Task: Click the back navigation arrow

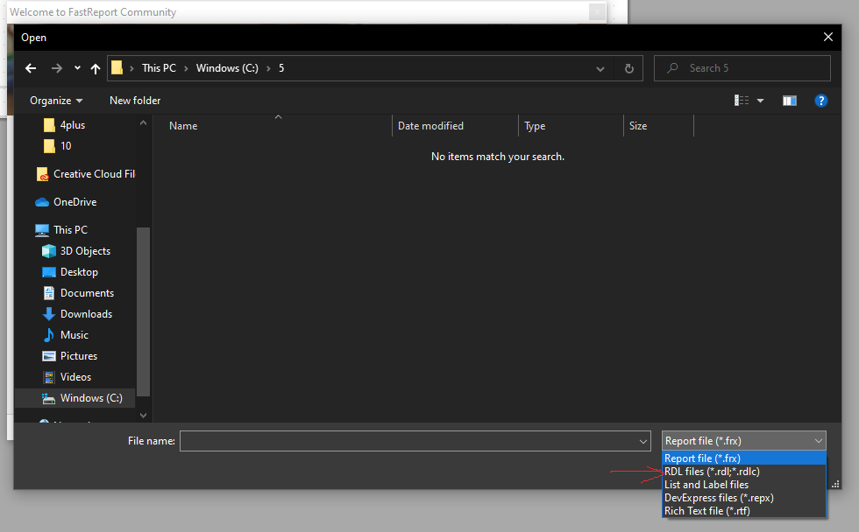Action: [30, 67]
